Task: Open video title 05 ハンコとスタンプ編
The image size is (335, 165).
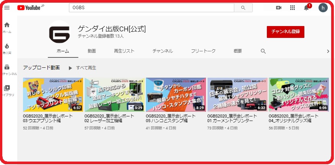Action: click(171, 118)
